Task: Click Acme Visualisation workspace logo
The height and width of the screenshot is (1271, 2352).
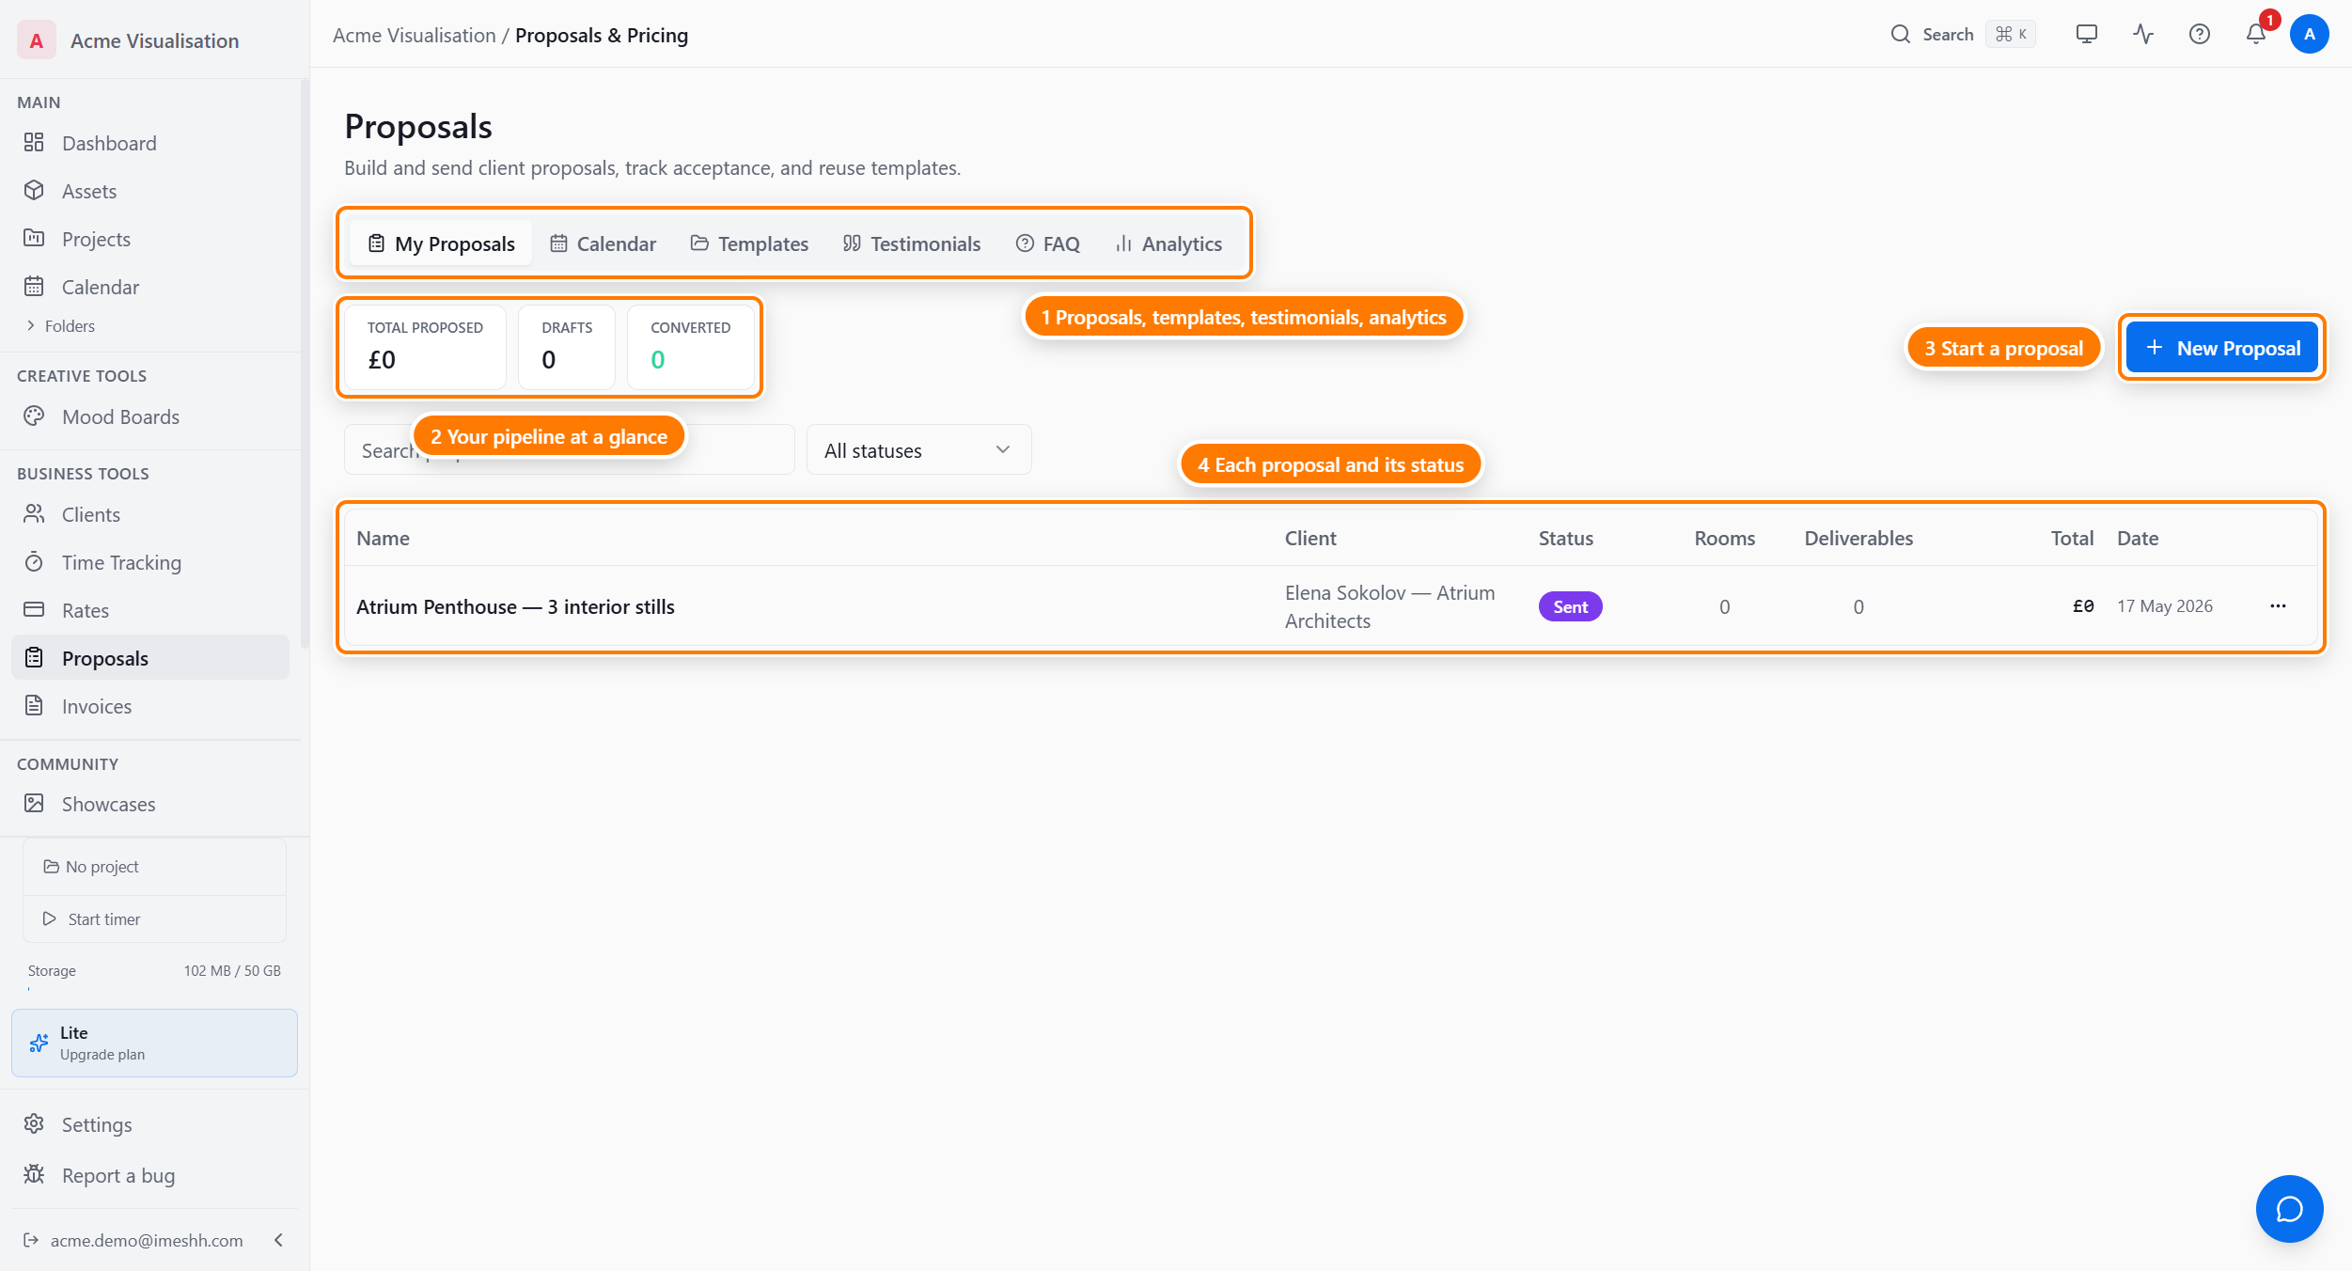Action: coord(36,40)
